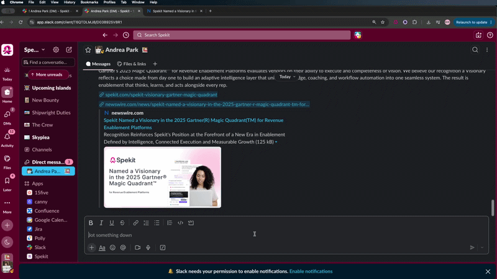Toggle underline formatting in composer
Screen dimensions: 497x279
(x=112, y=223)
